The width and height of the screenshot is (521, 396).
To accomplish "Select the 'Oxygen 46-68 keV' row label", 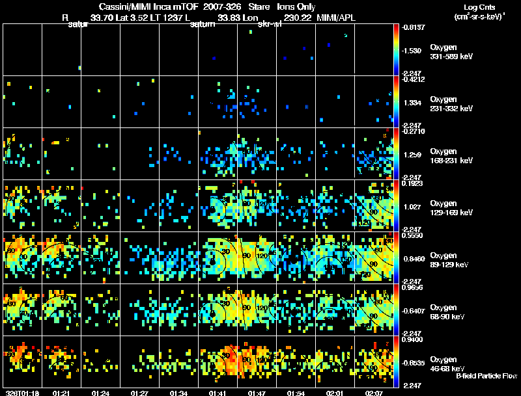I will pos(447,364).
